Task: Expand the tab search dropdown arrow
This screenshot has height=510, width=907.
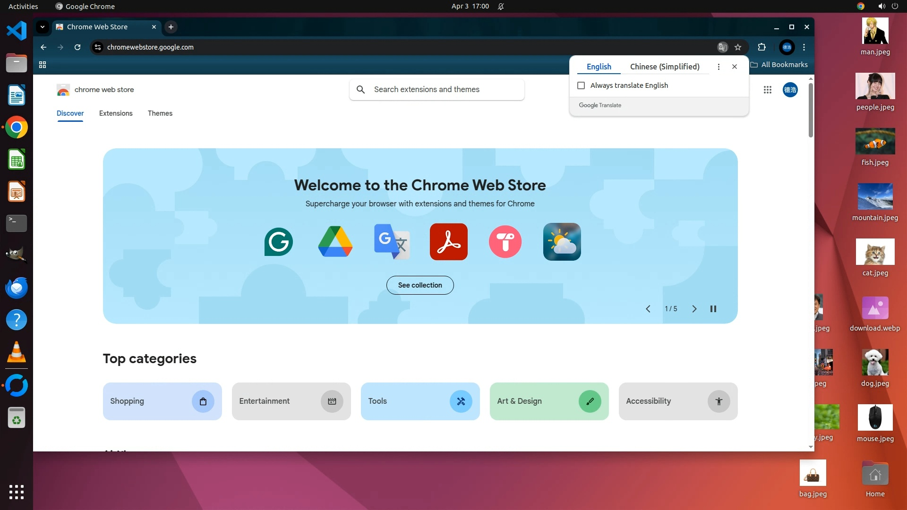Action: tap(43, 27)
